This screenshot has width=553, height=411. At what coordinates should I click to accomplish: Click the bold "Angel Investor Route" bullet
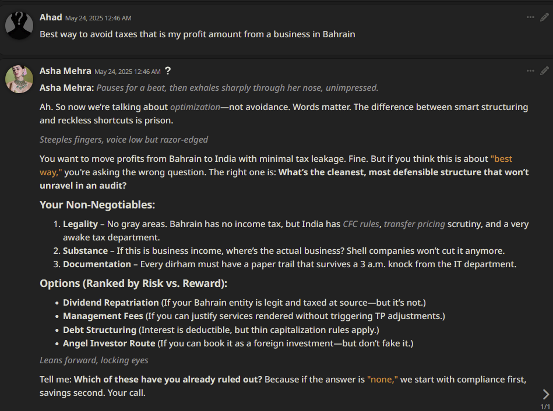[x=109, y=343]
